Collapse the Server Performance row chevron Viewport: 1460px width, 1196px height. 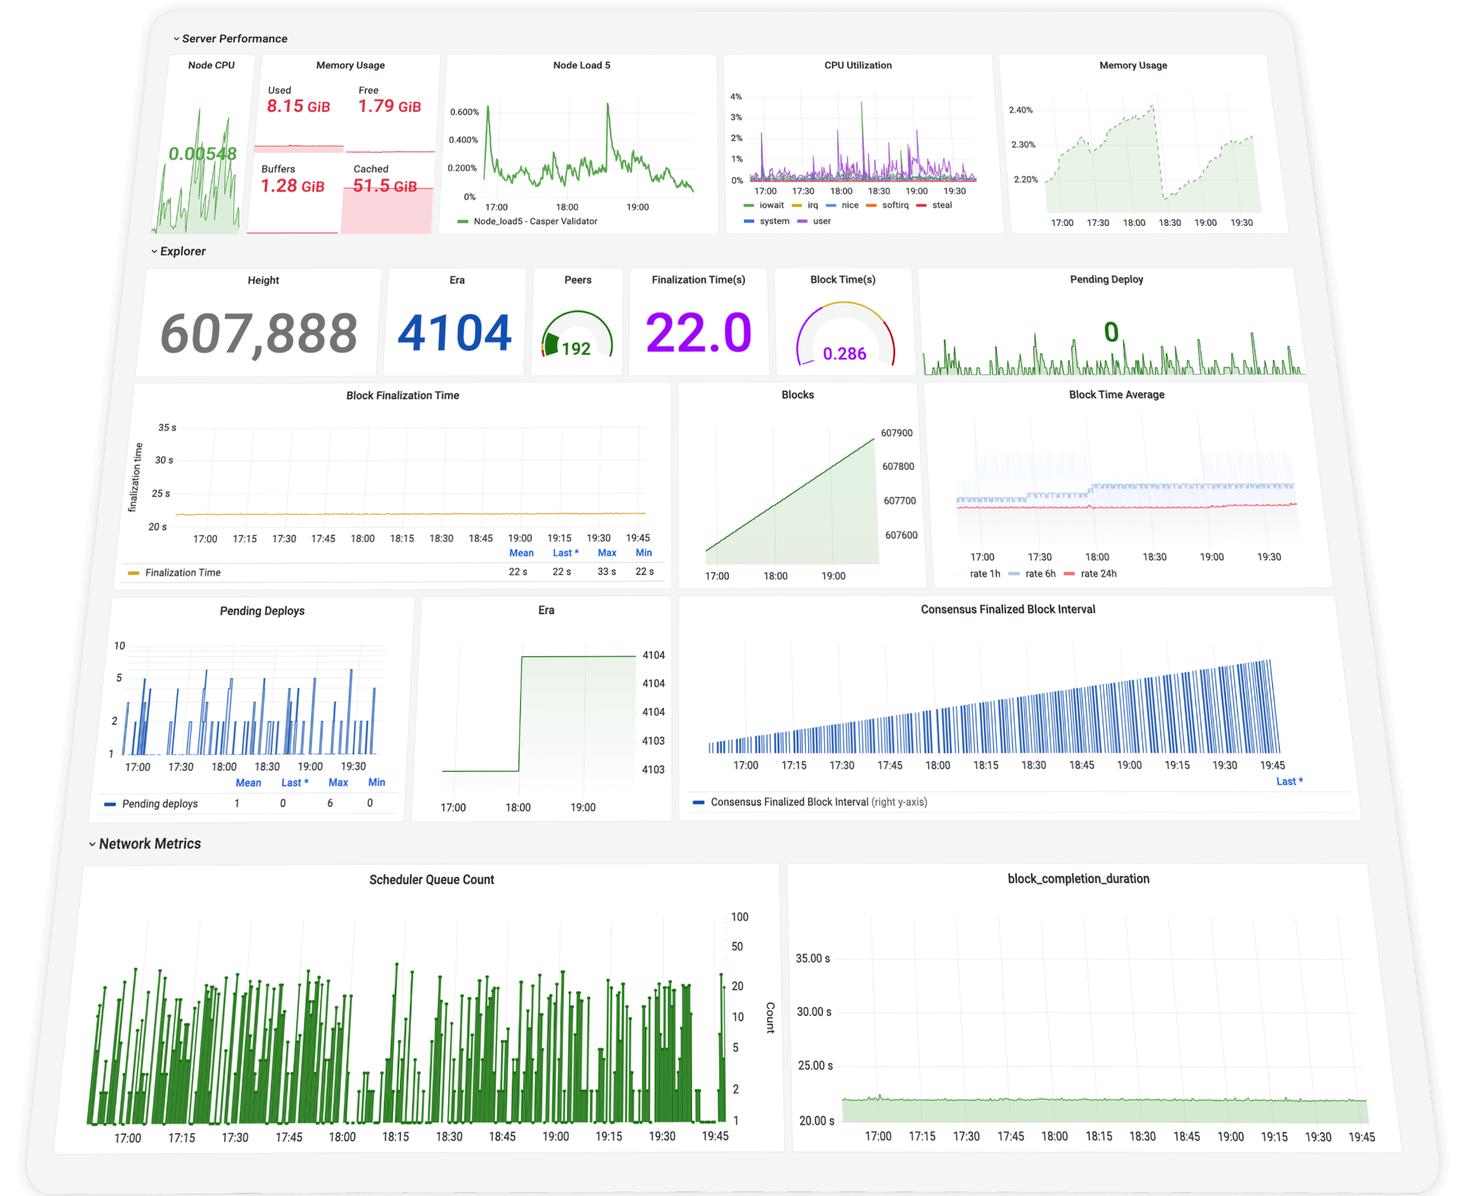[176, 39]
